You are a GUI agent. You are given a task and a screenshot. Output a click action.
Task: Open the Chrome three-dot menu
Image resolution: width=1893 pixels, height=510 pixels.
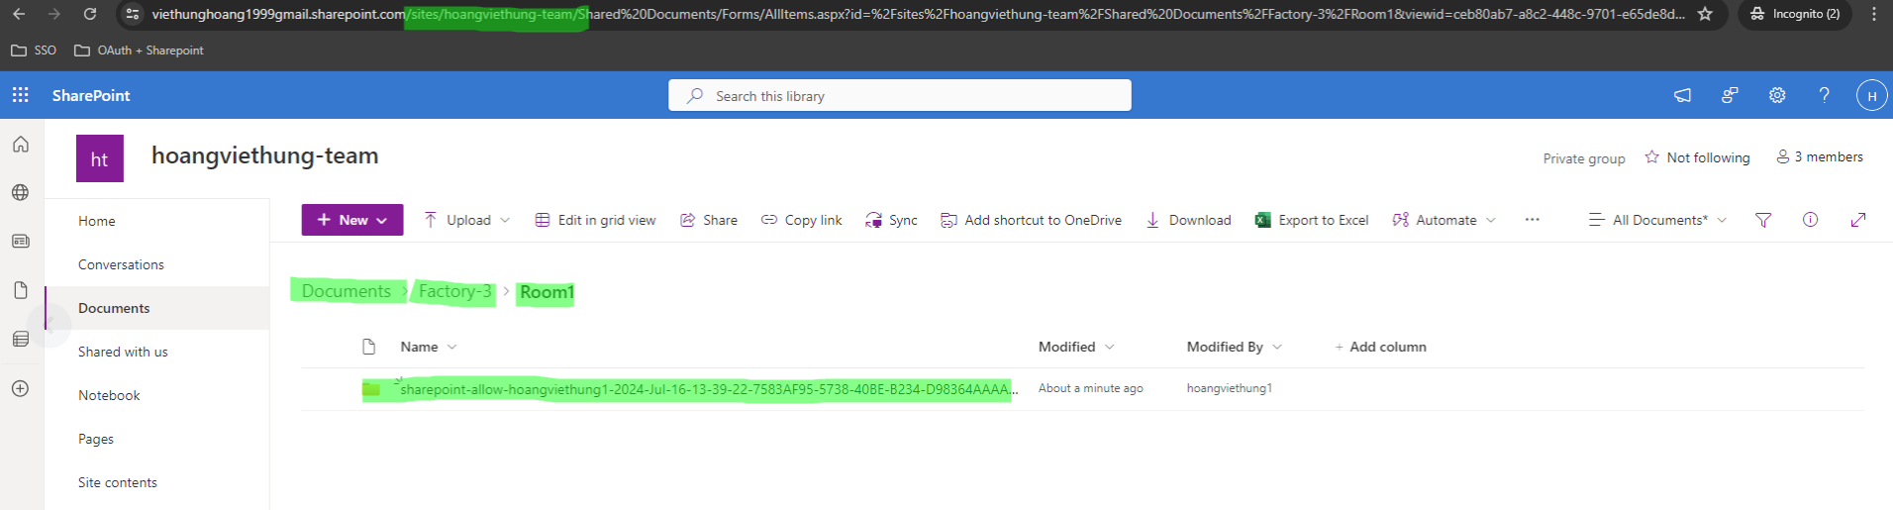pyautogui.click(x=1874, y=14)
